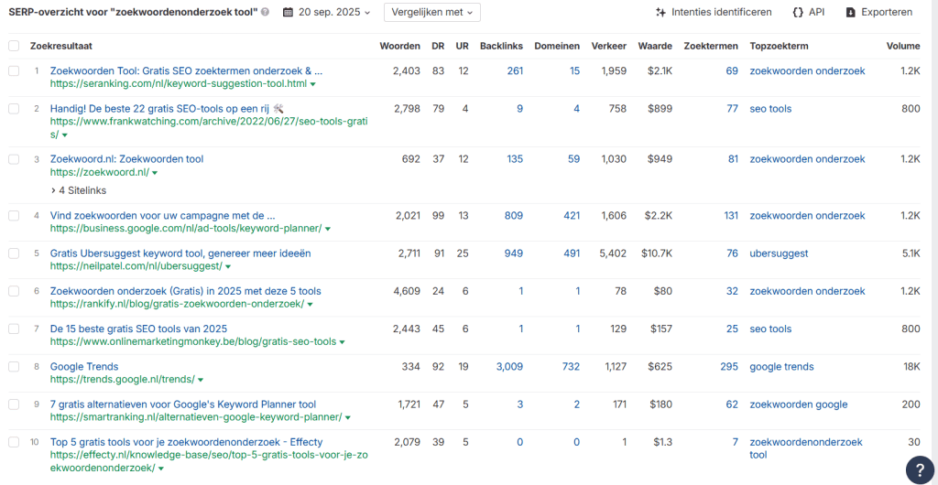Click the calendar icon next to 20 sep. 2025
The image size is (938, 485).
click(x=289, y=13)
